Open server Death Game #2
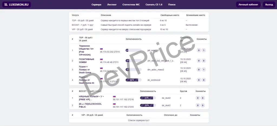This screenshot has height=126, width=277. click(x=87, y=80)
